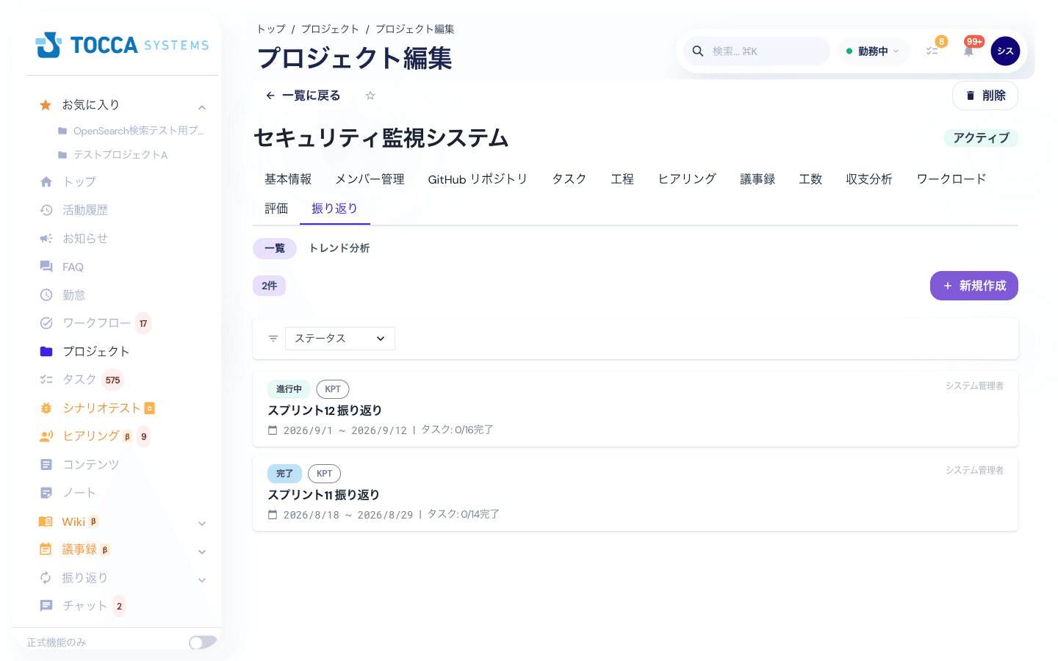The width and height of the screenshot is (1058, 661).
Task: Click the search magnifier icon
Action: (698, 51)
